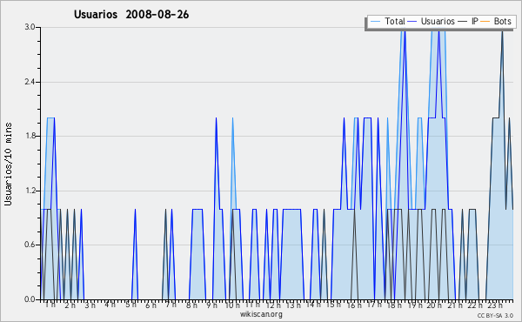
Task: Click the '13 h' x-axis label
Action: click(293, 305)
